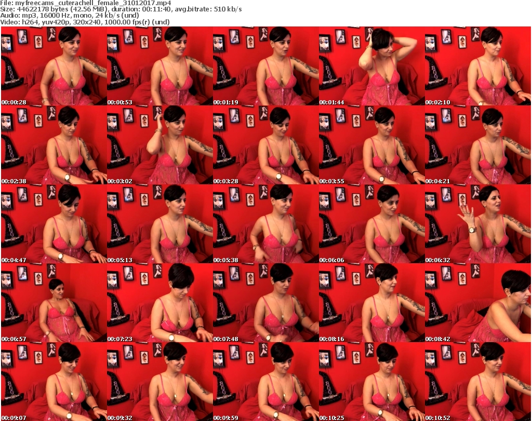Choose the frame timestamped 00:03:02
532x421 pixels.
[x=160, y=145]
